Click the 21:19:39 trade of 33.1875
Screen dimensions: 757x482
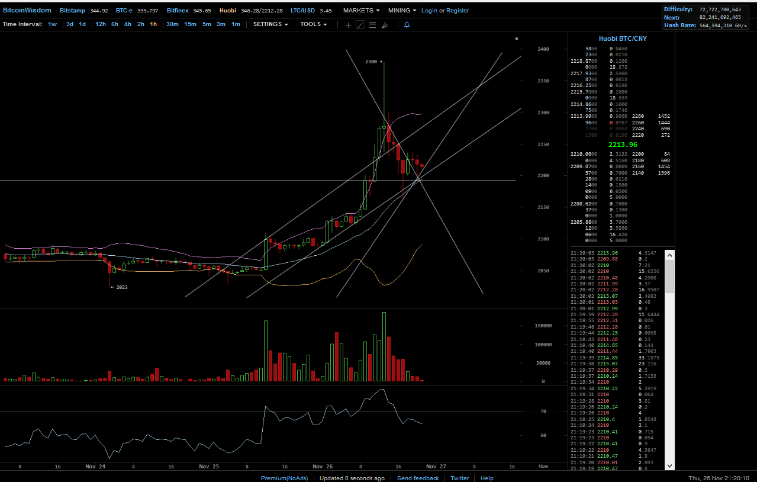(x=617, y=358)
